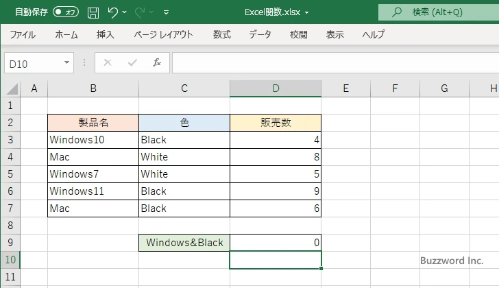Click the 販売数 header cell

[276, 123]
